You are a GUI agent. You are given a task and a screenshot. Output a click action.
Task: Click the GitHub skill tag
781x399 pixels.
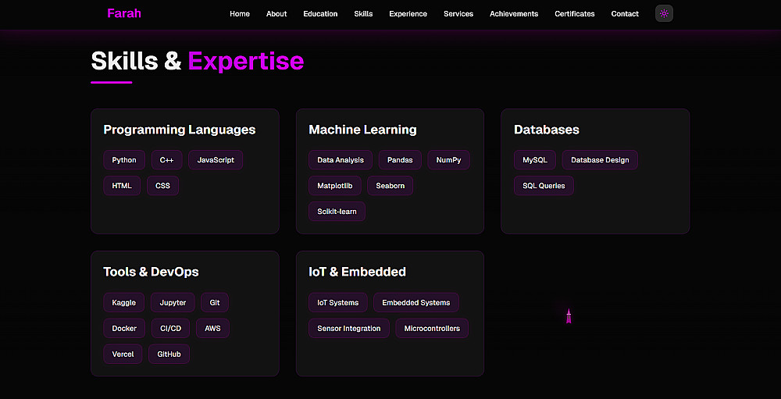click(169, 354)
